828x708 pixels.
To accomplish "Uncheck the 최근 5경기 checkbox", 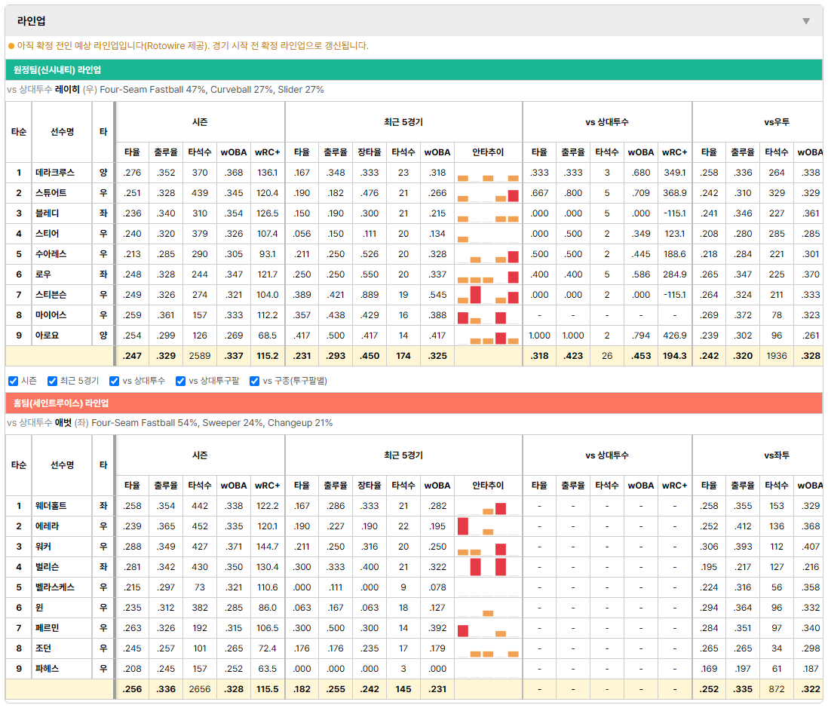I will pos(52,381).
